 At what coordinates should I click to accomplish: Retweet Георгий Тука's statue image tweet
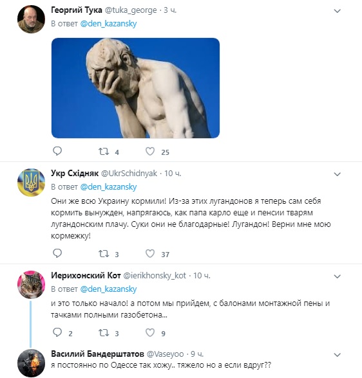click(104, 152)
